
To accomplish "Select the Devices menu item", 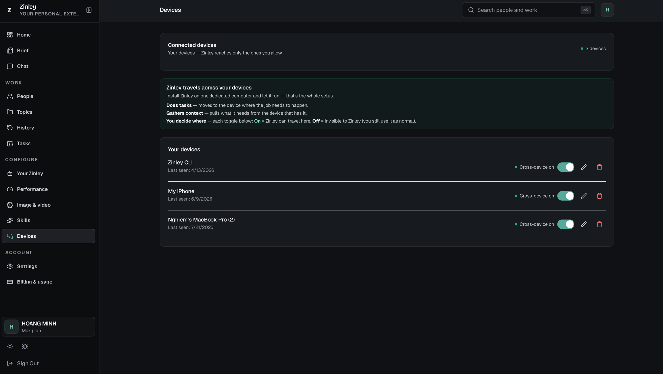I will pyautogui.click(x=48, y=236).
